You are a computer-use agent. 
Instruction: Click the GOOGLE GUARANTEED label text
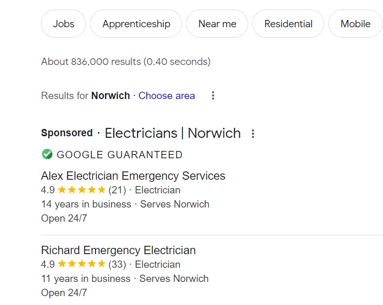[120, 155]
